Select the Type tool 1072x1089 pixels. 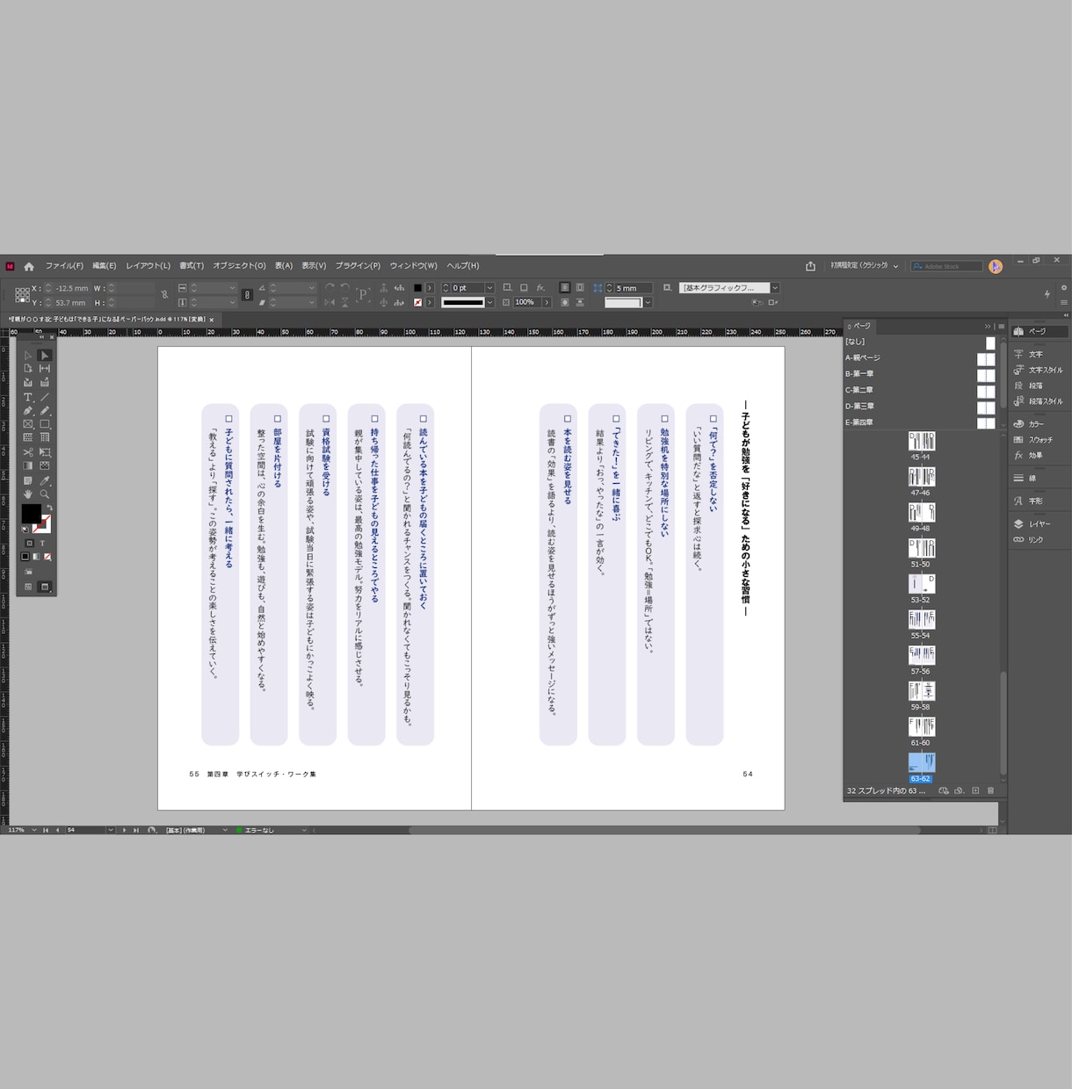tap(28, 397)
